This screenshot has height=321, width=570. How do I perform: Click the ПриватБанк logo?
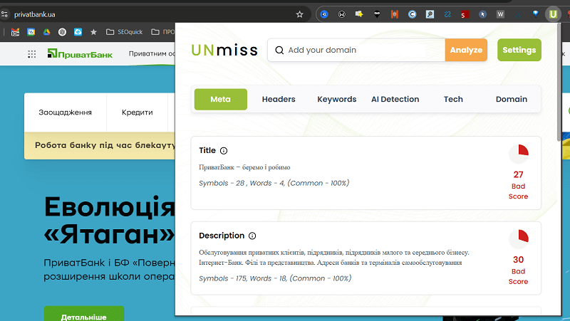(80, 54)
